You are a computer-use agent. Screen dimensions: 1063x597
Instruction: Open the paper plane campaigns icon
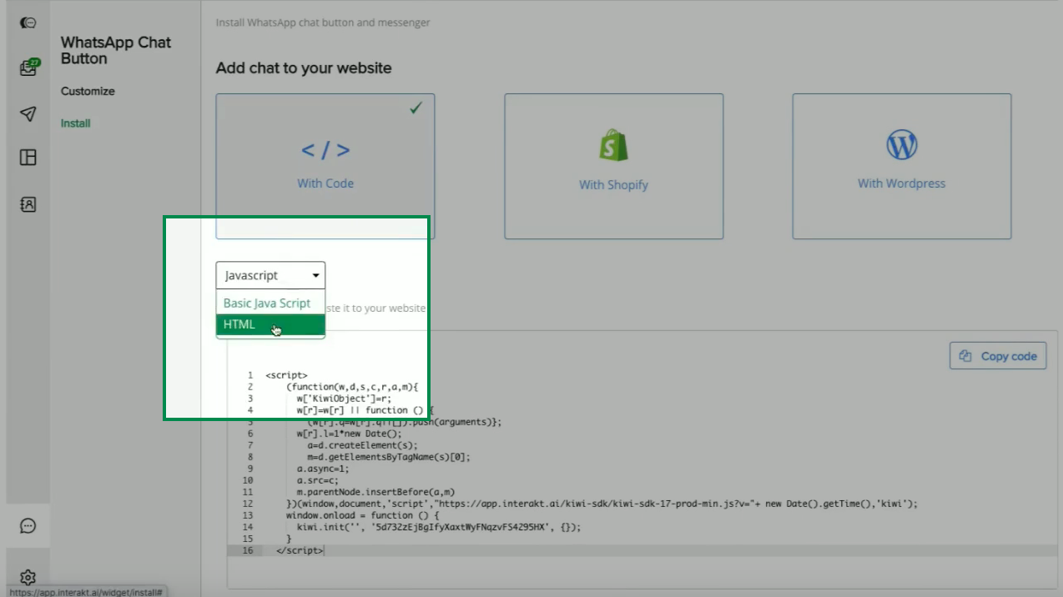(28, 113)
